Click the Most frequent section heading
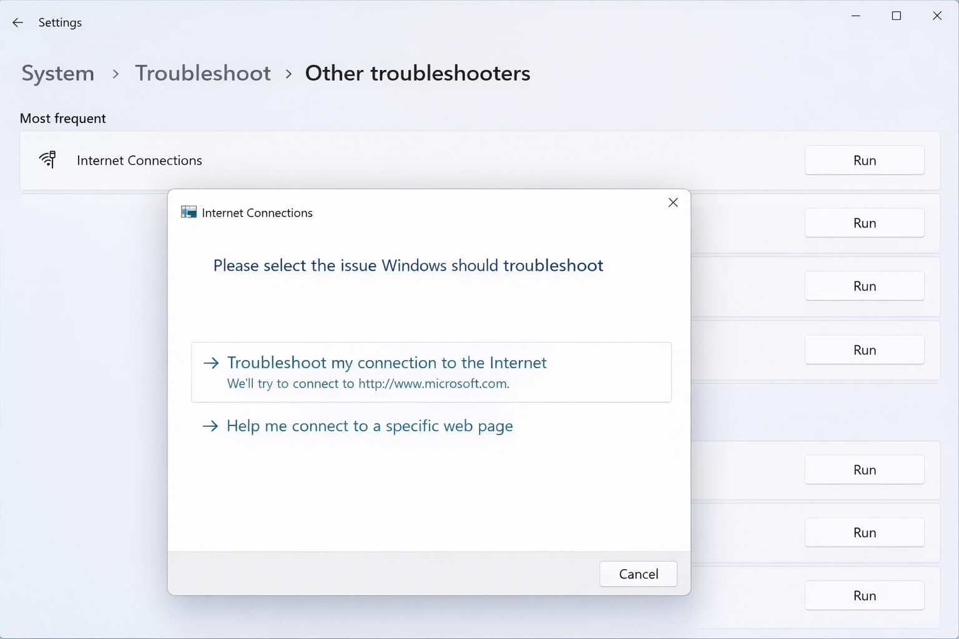 point(62,118)
